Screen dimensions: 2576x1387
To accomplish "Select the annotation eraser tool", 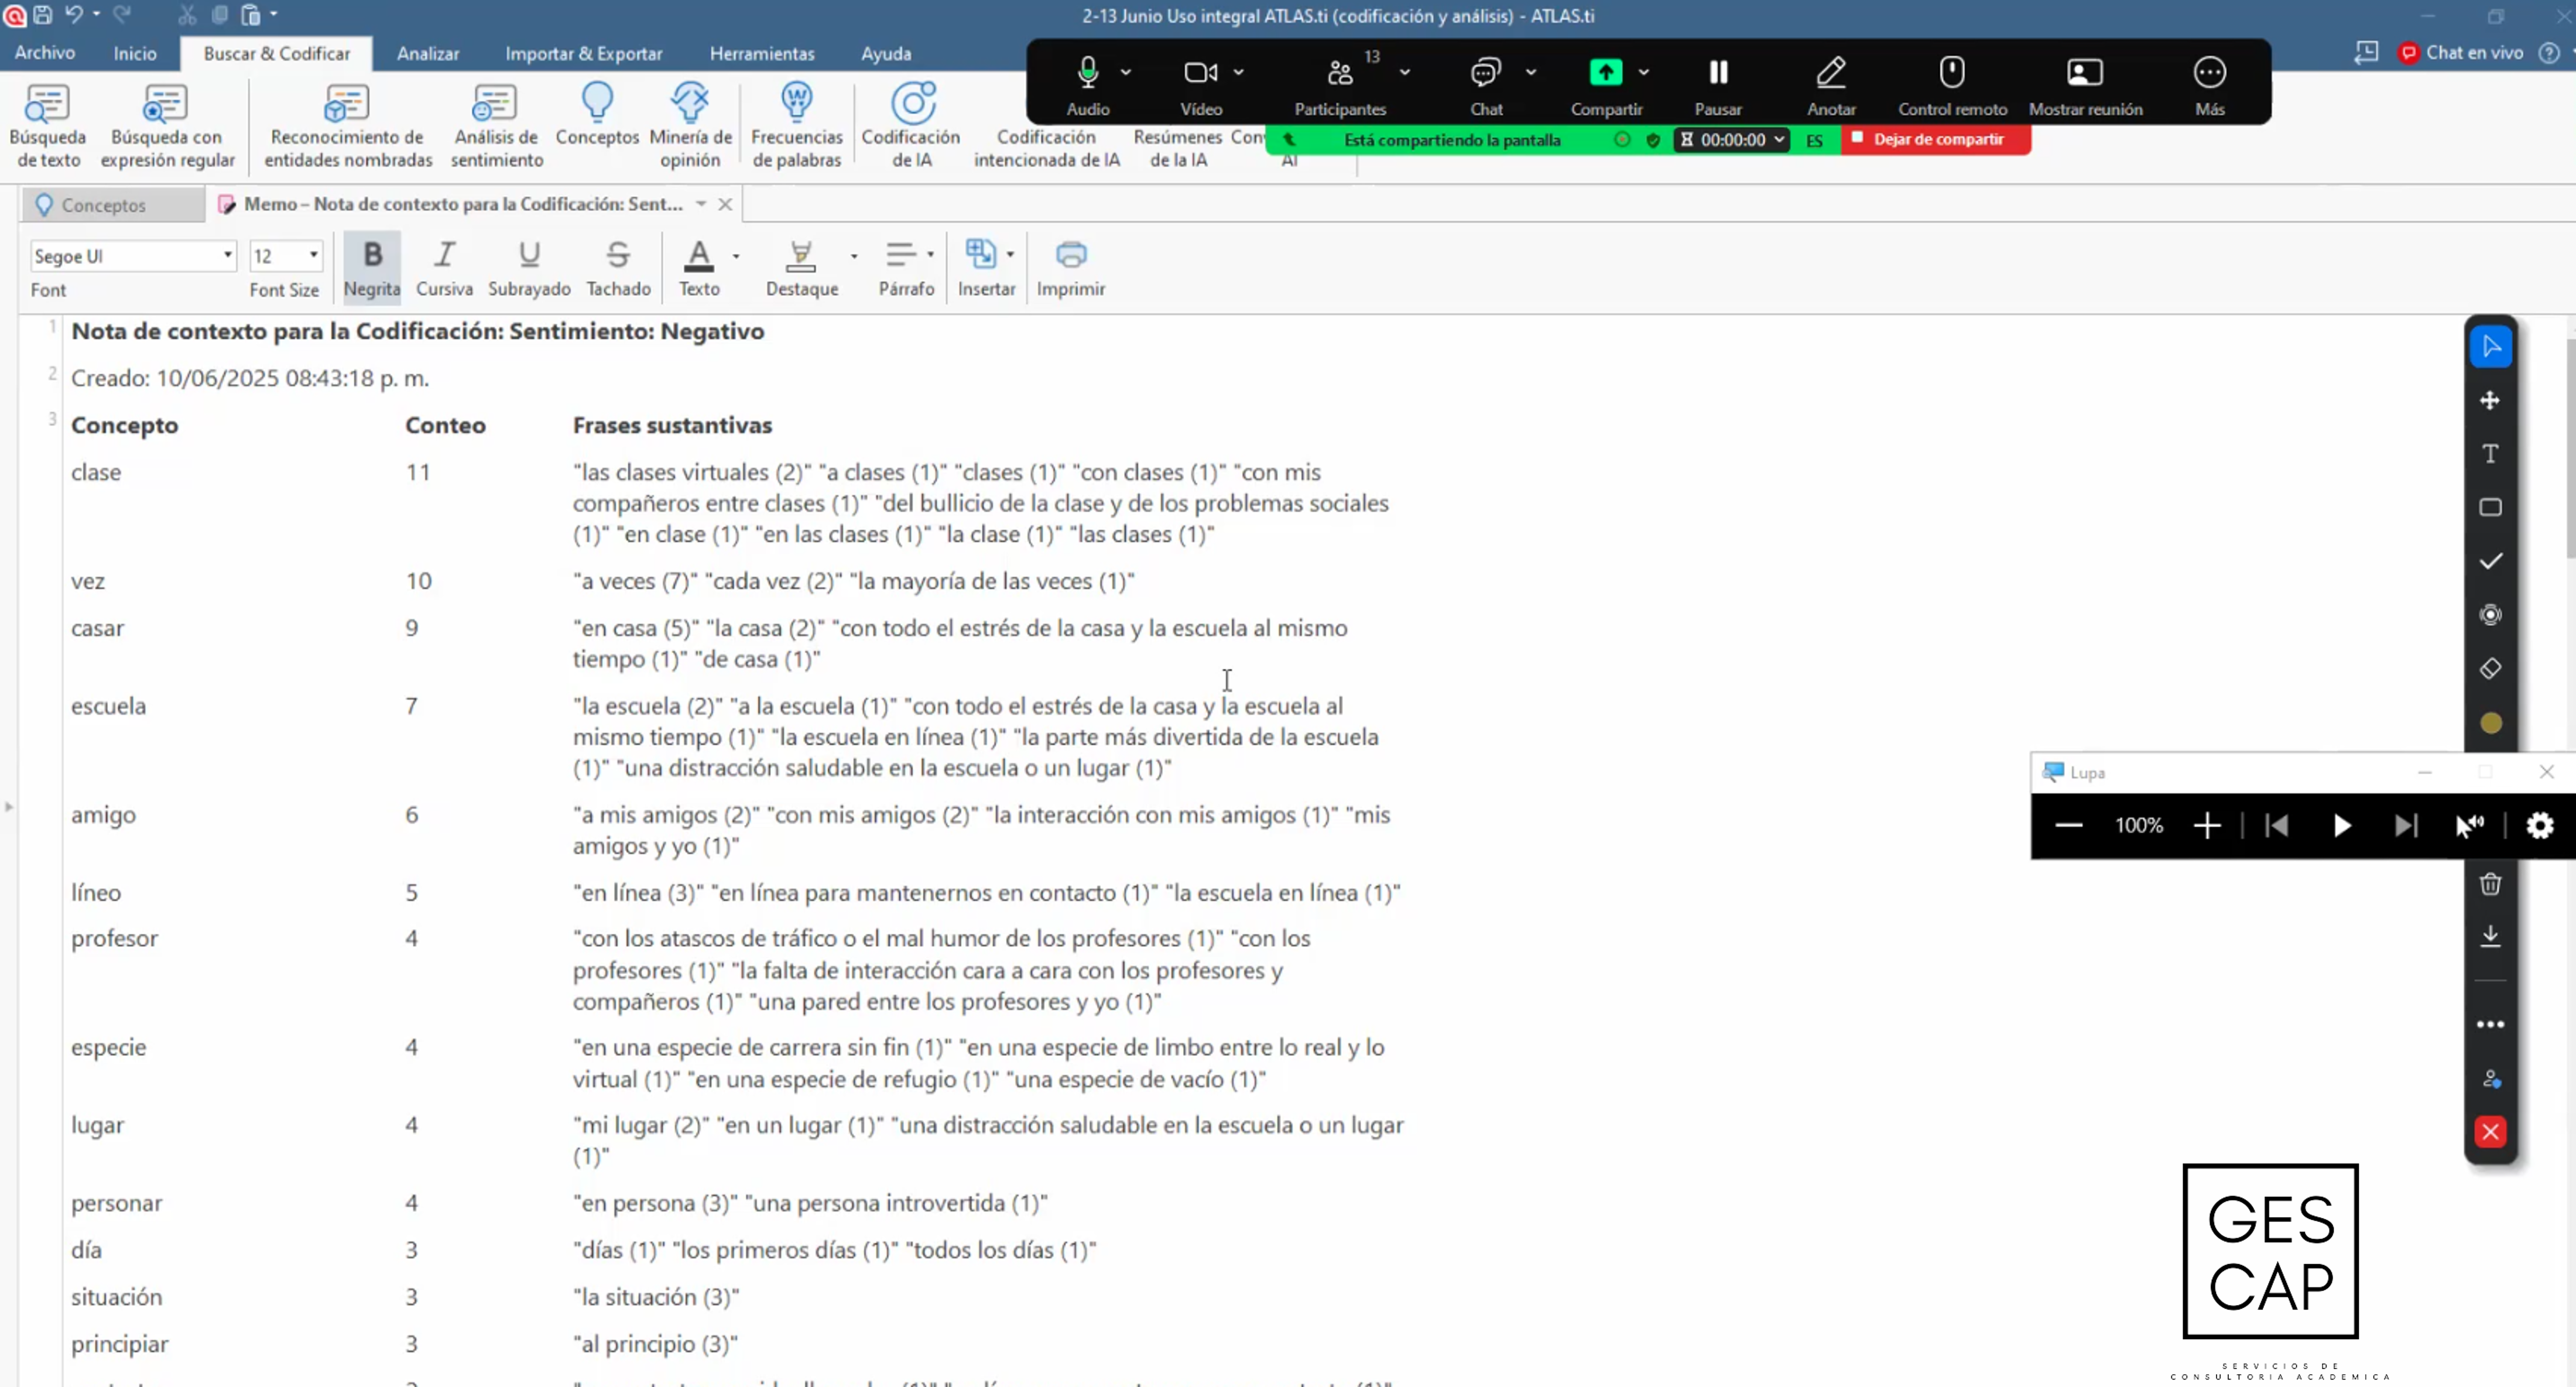I will tap(2490, 668).
